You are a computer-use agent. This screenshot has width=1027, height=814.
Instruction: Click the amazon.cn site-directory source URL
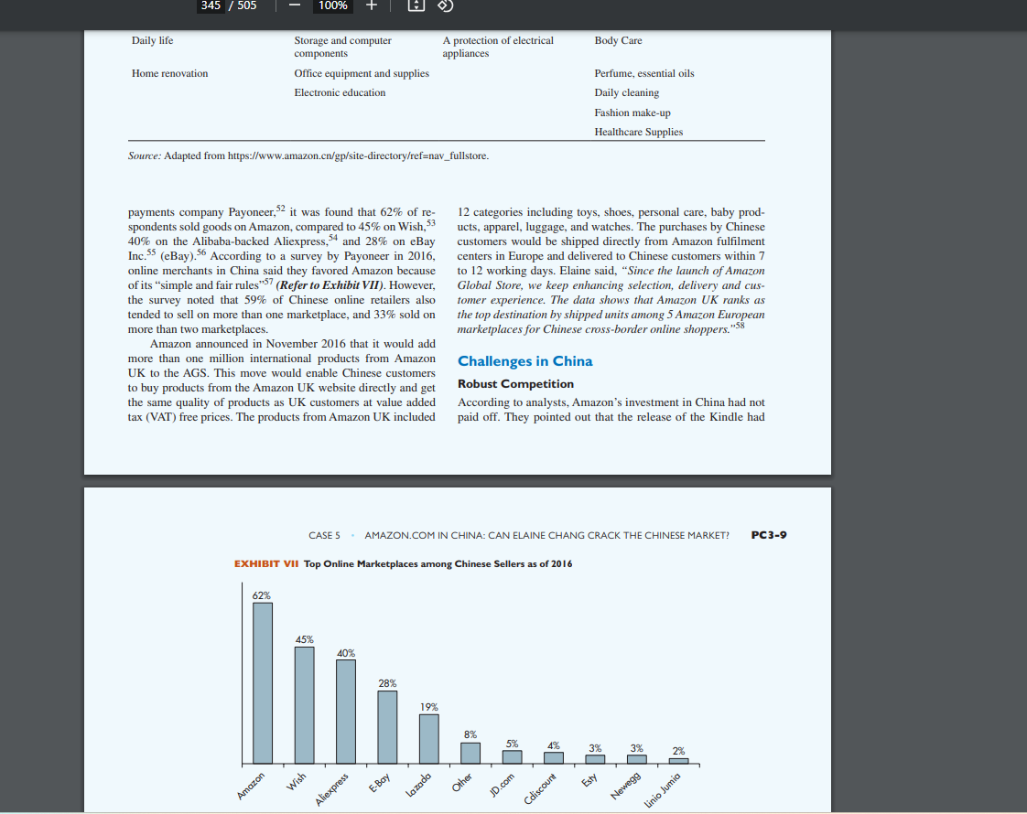[x=358, y=155]
